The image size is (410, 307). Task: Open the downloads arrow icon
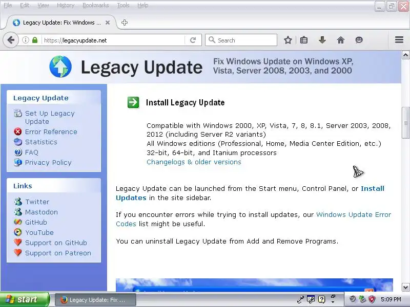pos(322,40)
